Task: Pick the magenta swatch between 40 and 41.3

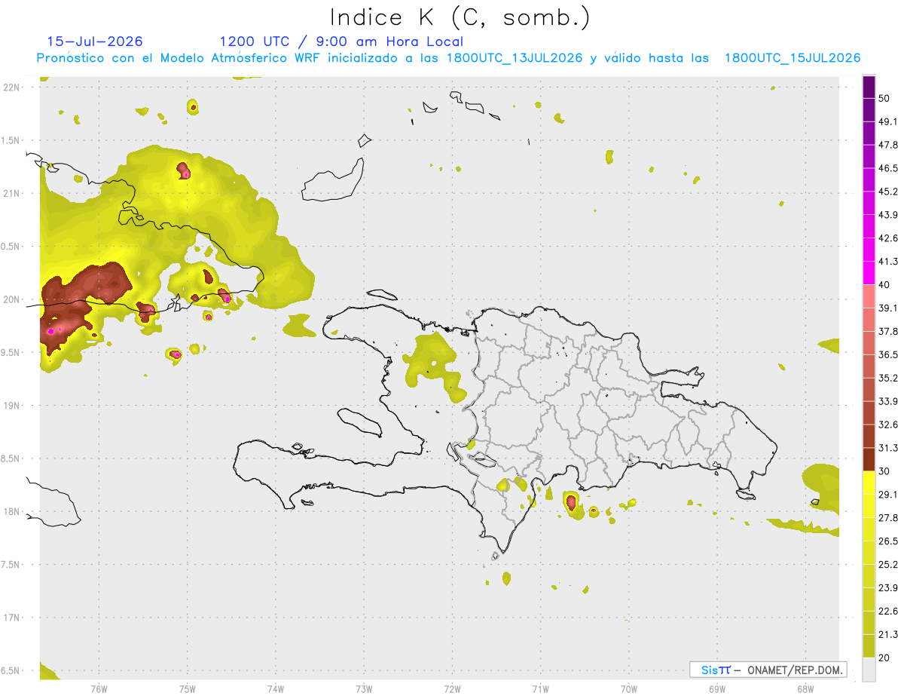Action: point(869,273)
